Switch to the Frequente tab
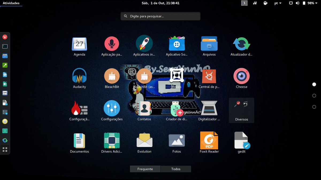This screenshot has width=321, height=180. pos(145,169)
